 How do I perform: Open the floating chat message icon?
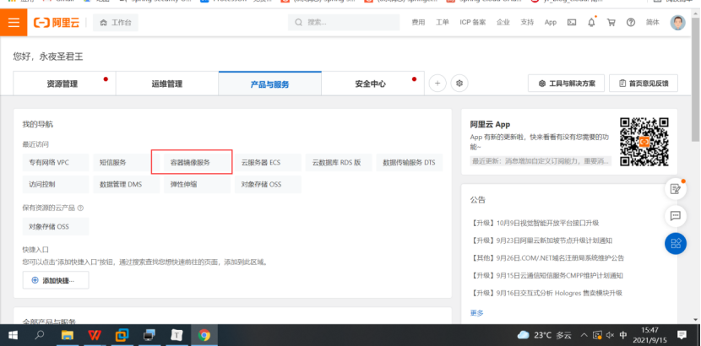coord(676,216)
